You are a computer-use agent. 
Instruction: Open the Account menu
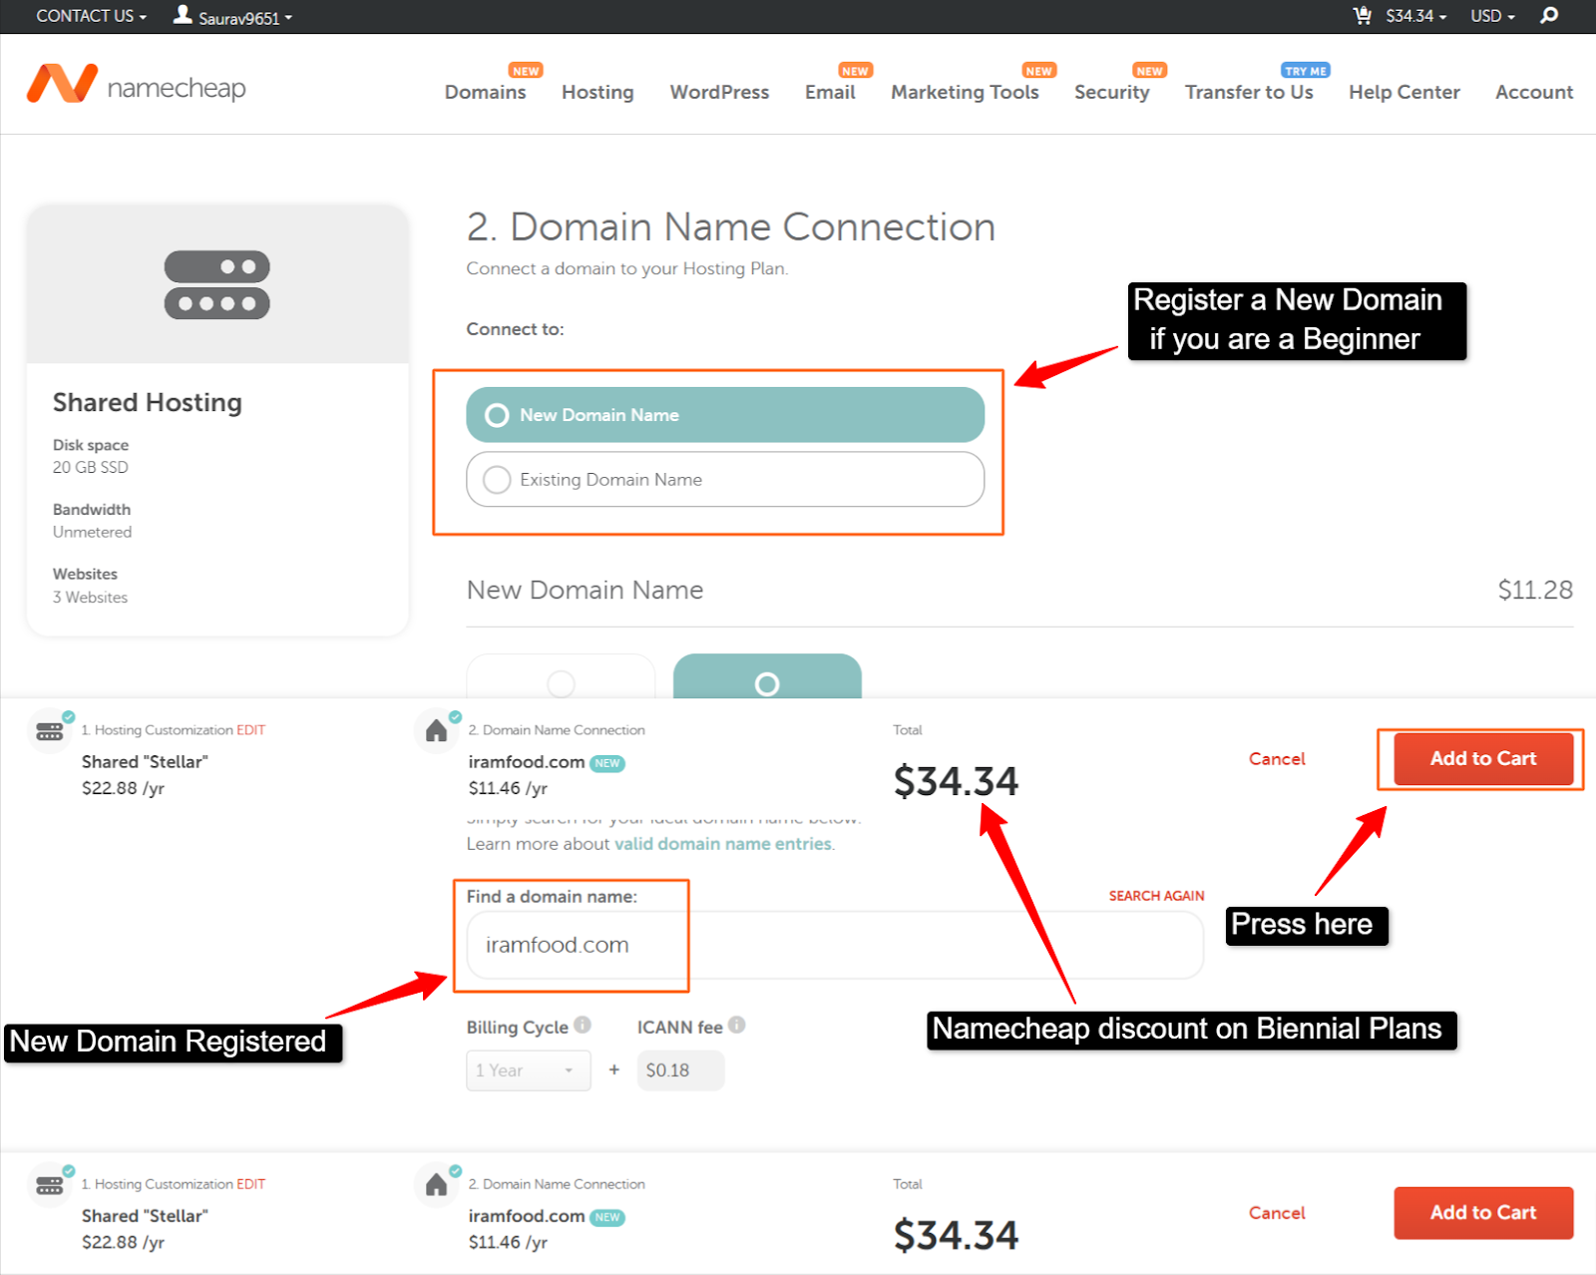click(x=1534, y=92)
